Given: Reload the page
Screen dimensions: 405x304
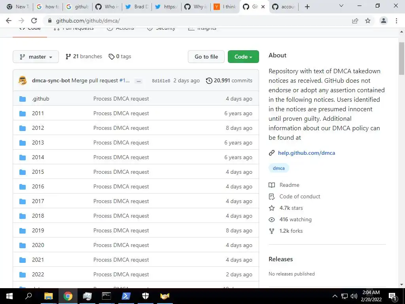Looking at the screenshot, I should click(x=34, y=21).
